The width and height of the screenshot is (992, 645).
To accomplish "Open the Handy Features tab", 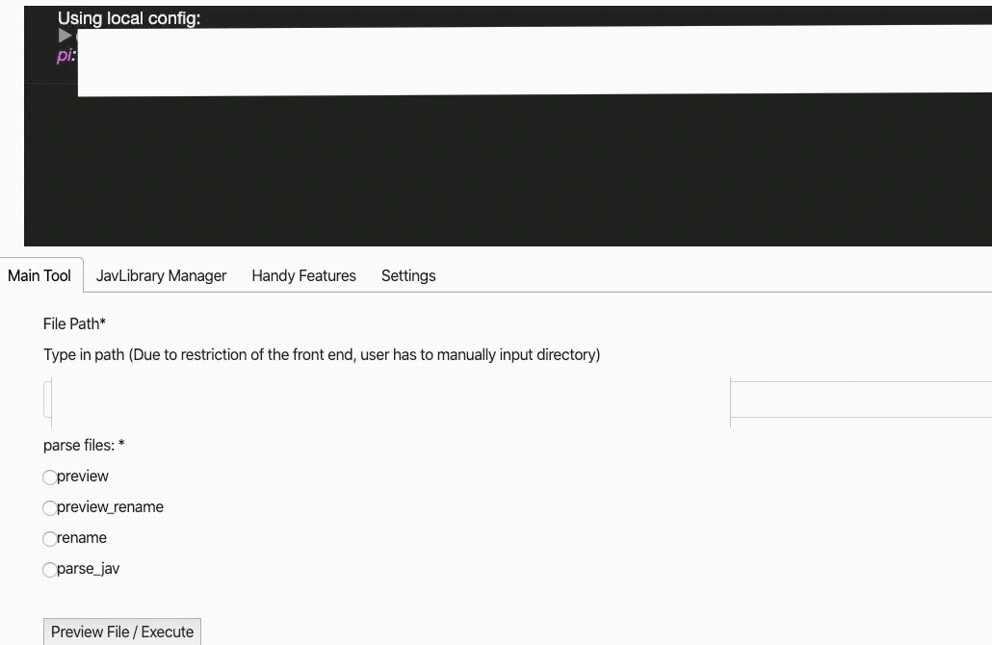I will [303, 275].
